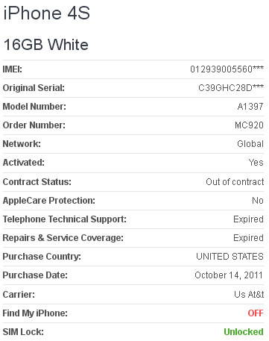Click the Model Number A1397
This screenshot has height=341, width=269.
coord(250,107)
